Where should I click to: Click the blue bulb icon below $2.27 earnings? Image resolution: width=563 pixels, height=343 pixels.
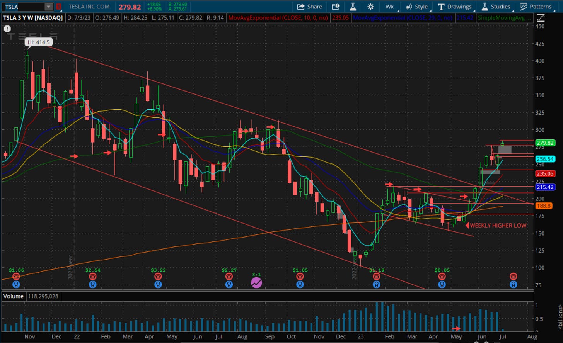click(x=229, y=285)
